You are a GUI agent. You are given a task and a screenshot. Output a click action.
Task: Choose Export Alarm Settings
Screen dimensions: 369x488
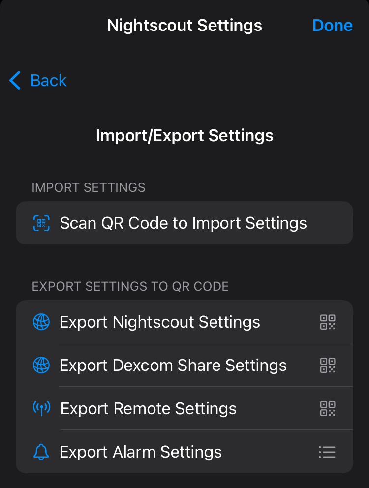click(140, 452)
